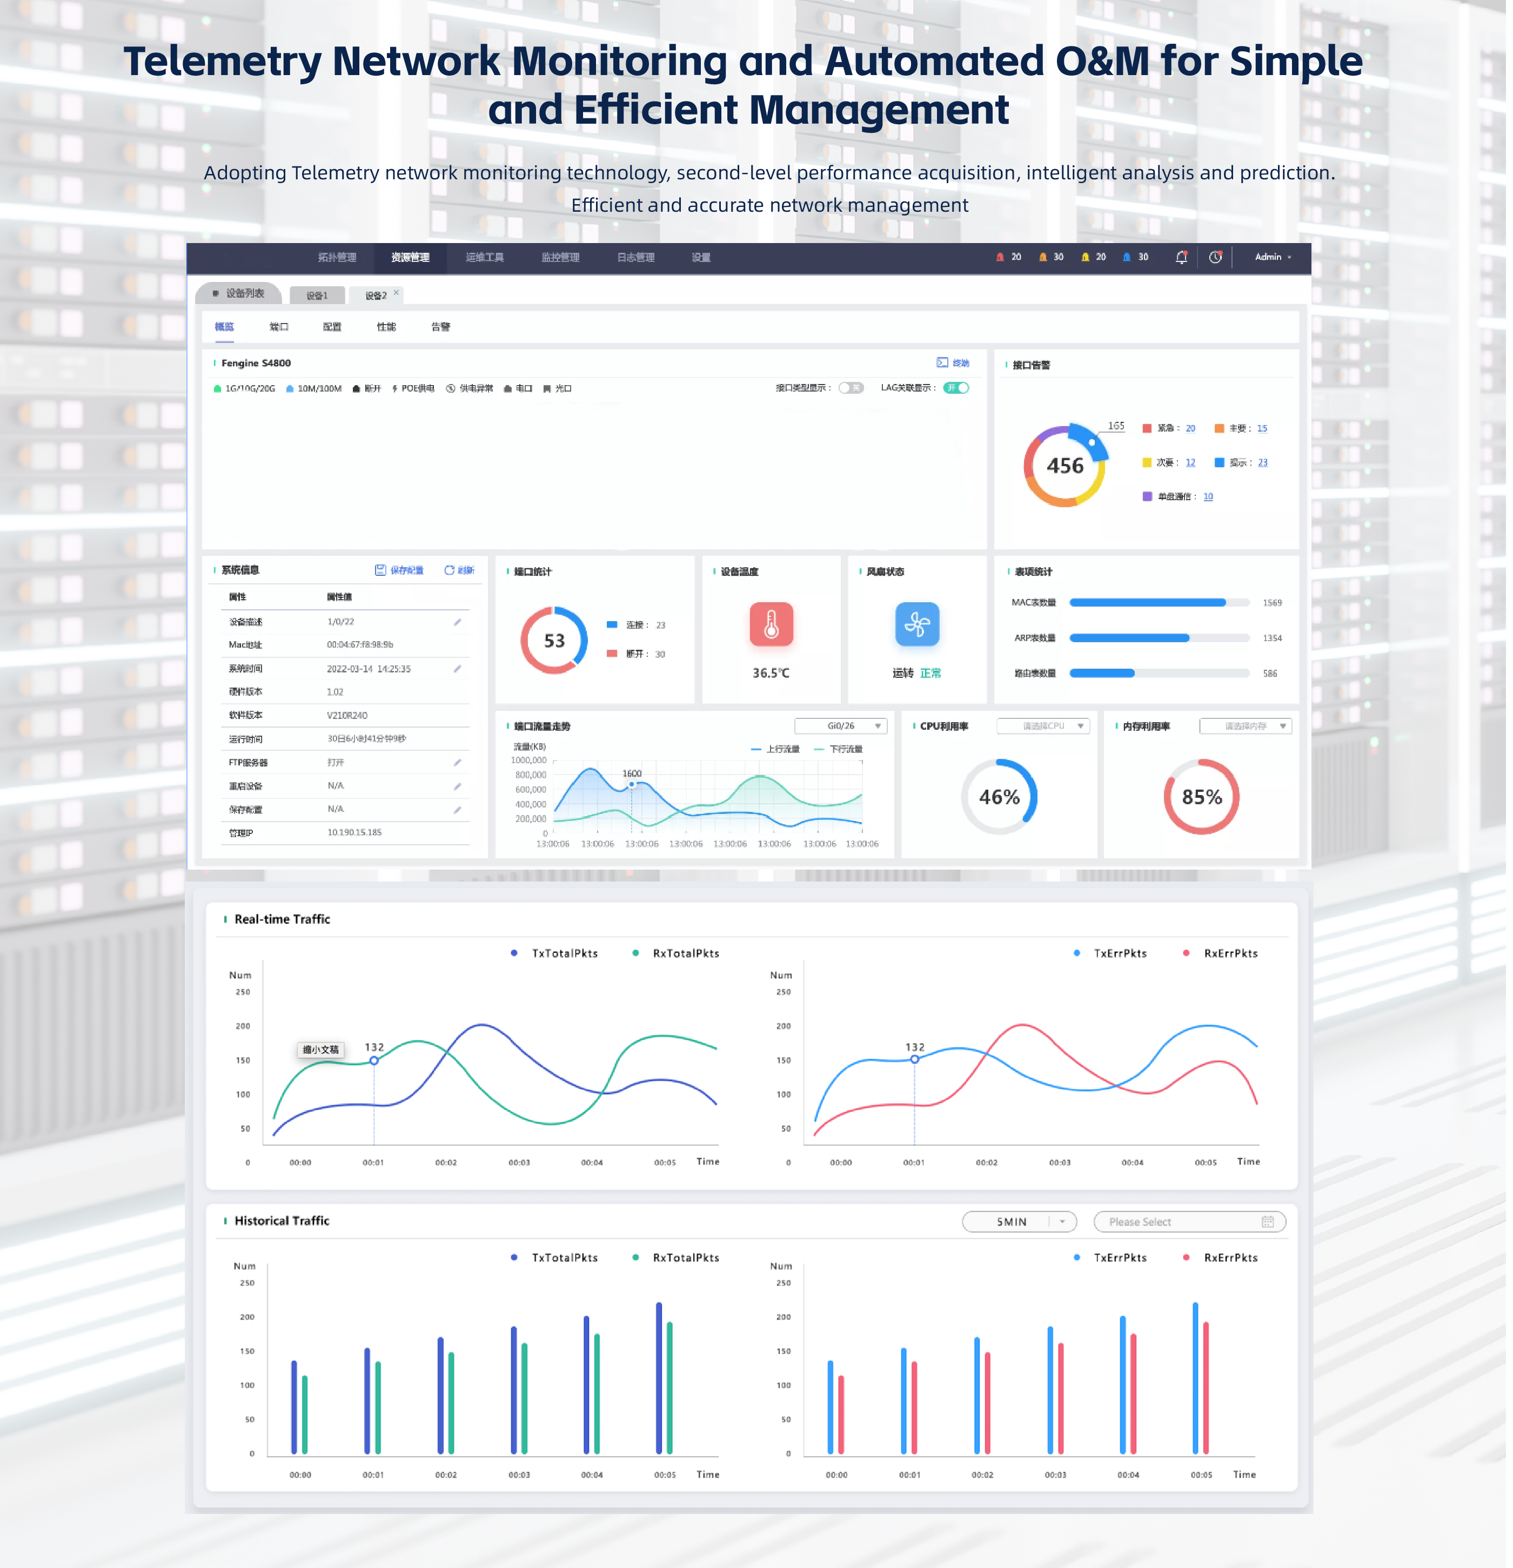Click the red alarm count icon
Image resolution: width=1513 pixels, height=1568 pixels.
1000,258
